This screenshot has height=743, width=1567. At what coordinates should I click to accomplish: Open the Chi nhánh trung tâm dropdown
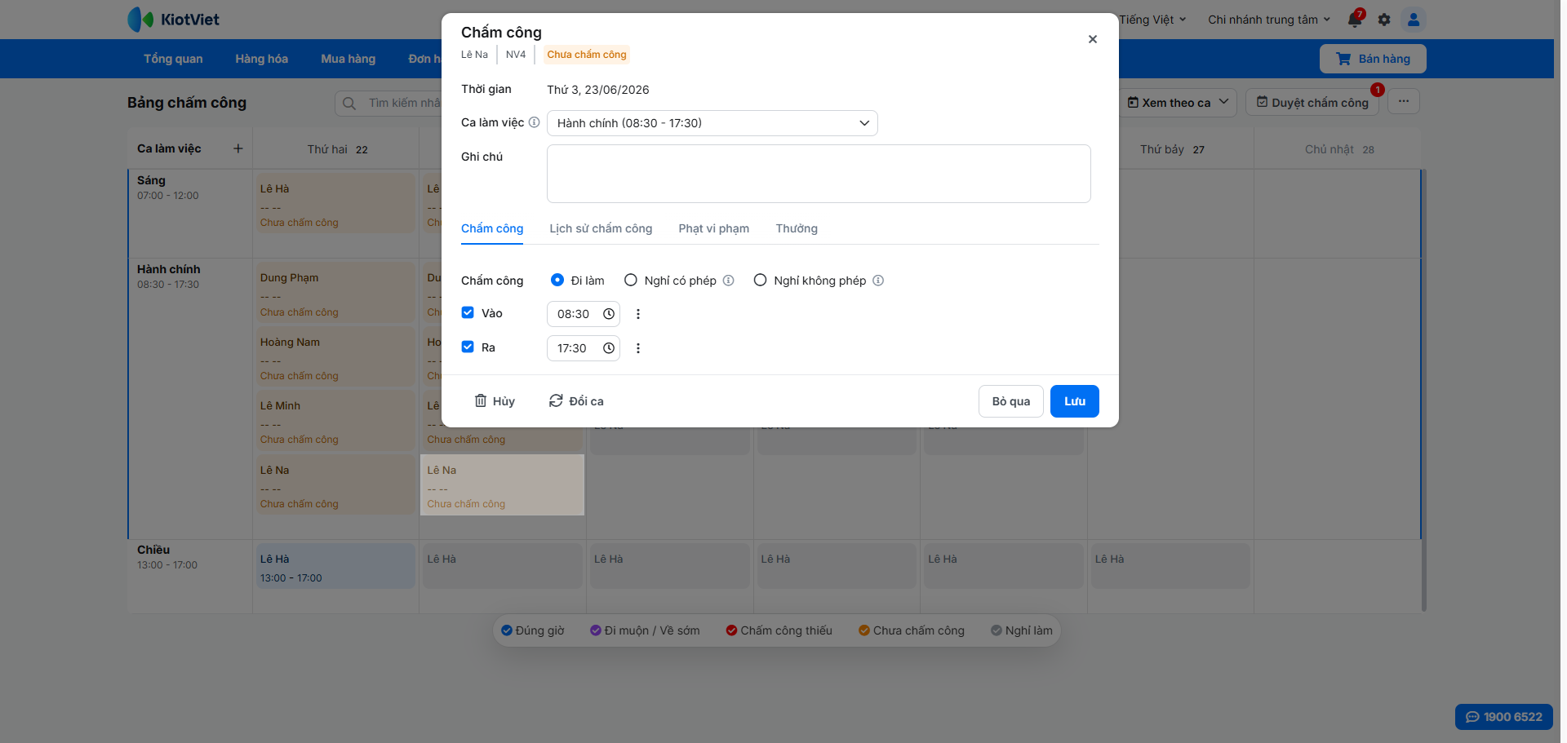pos(1269,20)
